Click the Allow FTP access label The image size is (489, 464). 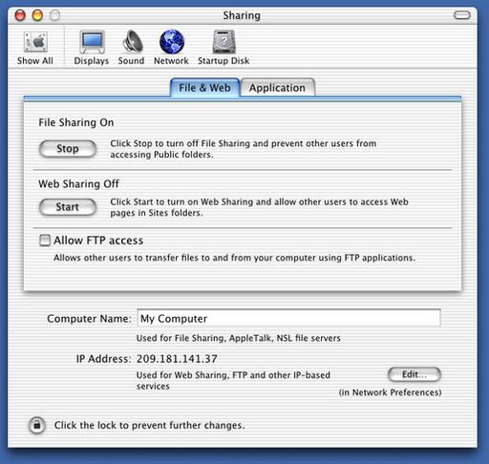[98, 241]
